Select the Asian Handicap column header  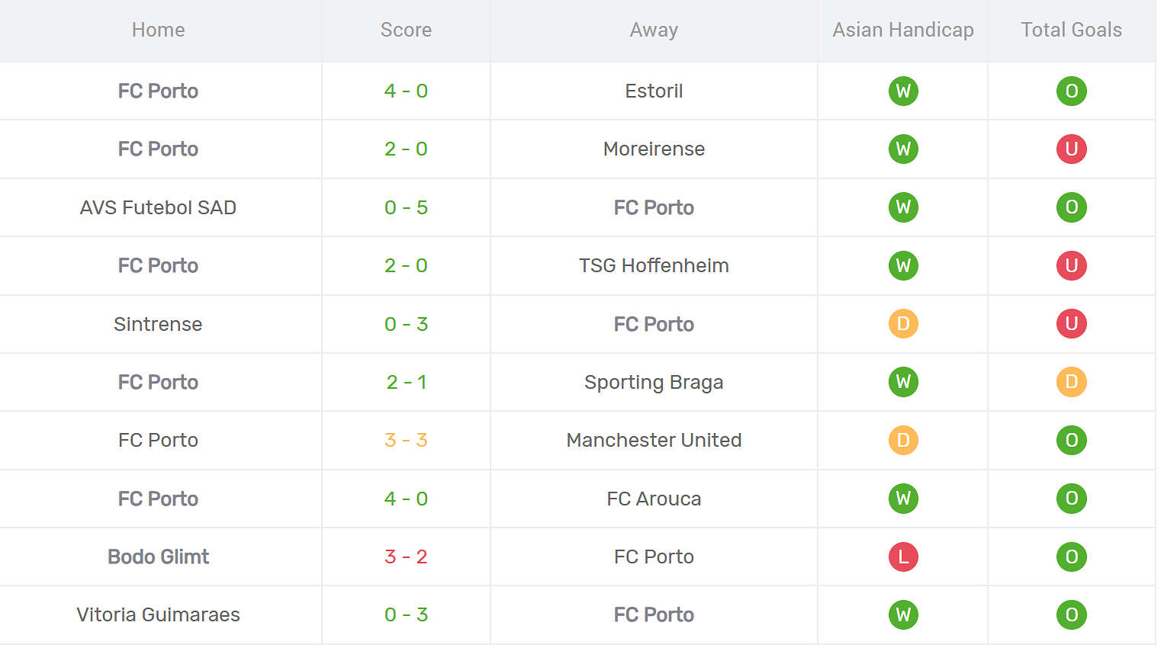(x=903, y=30)
